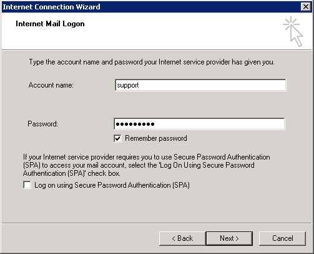Click the SPA explanation paragraph

coord(147,165)
